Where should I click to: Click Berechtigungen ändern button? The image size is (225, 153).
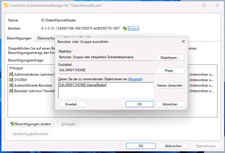click(x=31, y=124)
